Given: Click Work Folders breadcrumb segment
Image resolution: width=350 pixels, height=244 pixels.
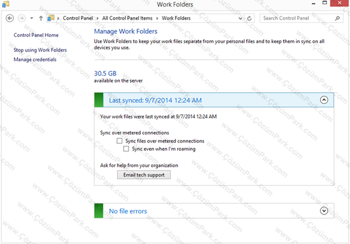Looking at the screenshot, I should click(176, 18).
